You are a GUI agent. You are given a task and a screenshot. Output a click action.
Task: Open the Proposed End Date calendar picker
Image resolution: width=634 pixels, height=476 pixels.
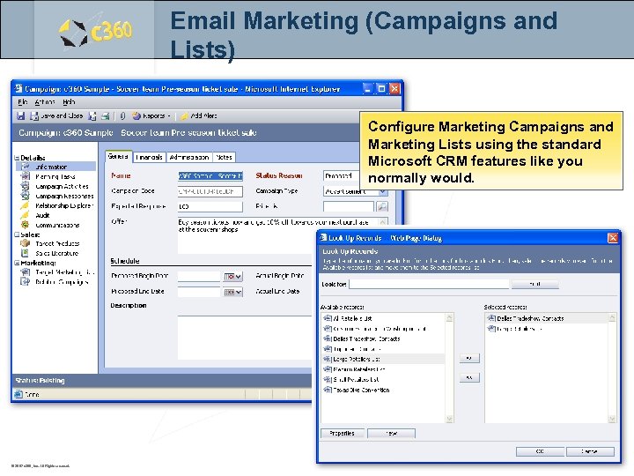(x=232, y=292)
